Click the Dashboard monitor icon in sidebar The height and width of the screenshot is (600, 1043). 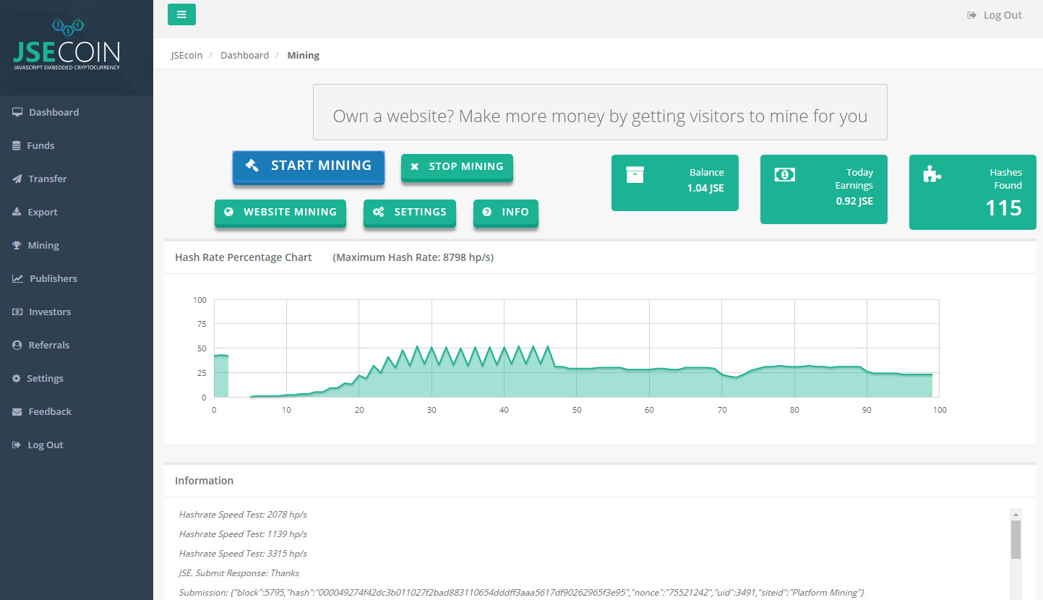pos(17,112)
